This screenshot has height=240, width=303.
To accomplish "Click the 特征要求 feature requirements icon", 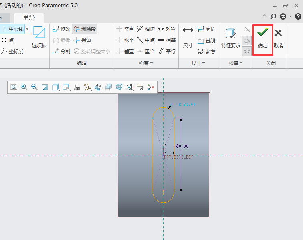I will pyautogui.click(x=231, y=37).
